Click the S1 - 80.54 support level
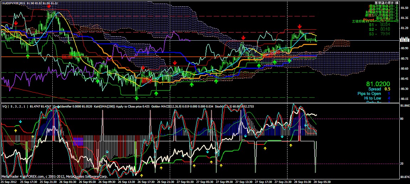The image size is (410, 184). click(x=379, y=24)
